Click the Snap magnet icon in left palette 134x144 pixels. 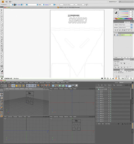coord(1,116)
